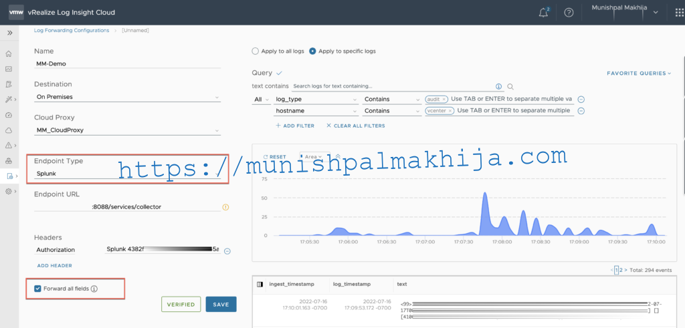Open the hostname field dropdown
This screenshot has width=685, height=328.
pos(316,111)
